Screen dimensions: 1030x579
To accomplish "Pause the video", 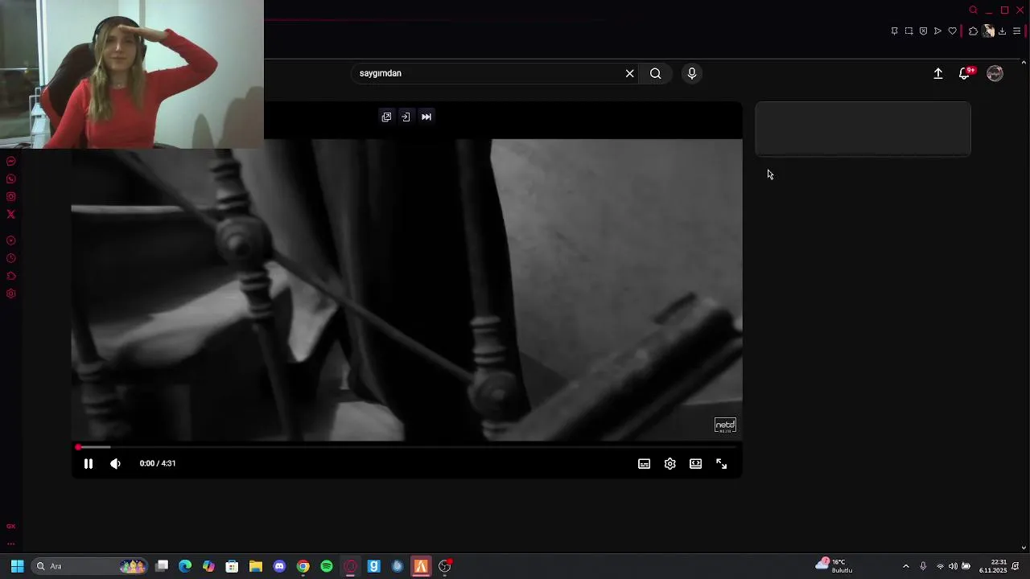I will coord(89,463).
